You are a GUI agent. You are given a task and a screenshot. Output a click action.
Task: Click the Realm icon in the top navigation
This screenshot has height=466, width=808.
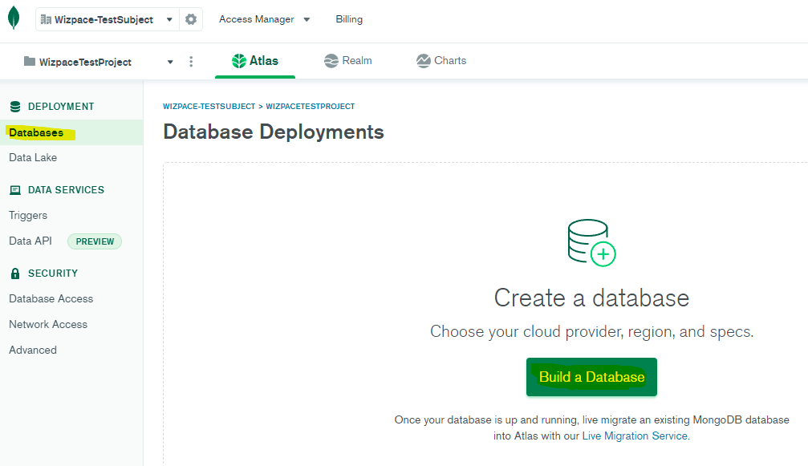coord(331,60)
